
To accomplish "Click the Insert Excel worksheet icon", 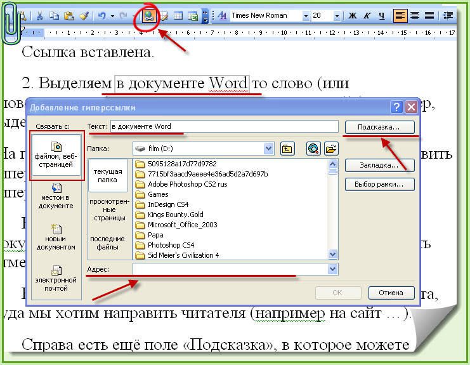I will click(193, 16).
